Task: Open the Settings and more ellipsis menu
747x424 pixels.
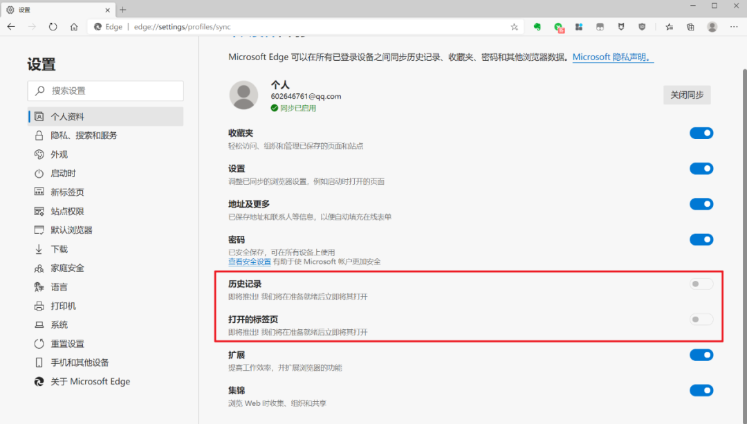Action: [734, 27]
